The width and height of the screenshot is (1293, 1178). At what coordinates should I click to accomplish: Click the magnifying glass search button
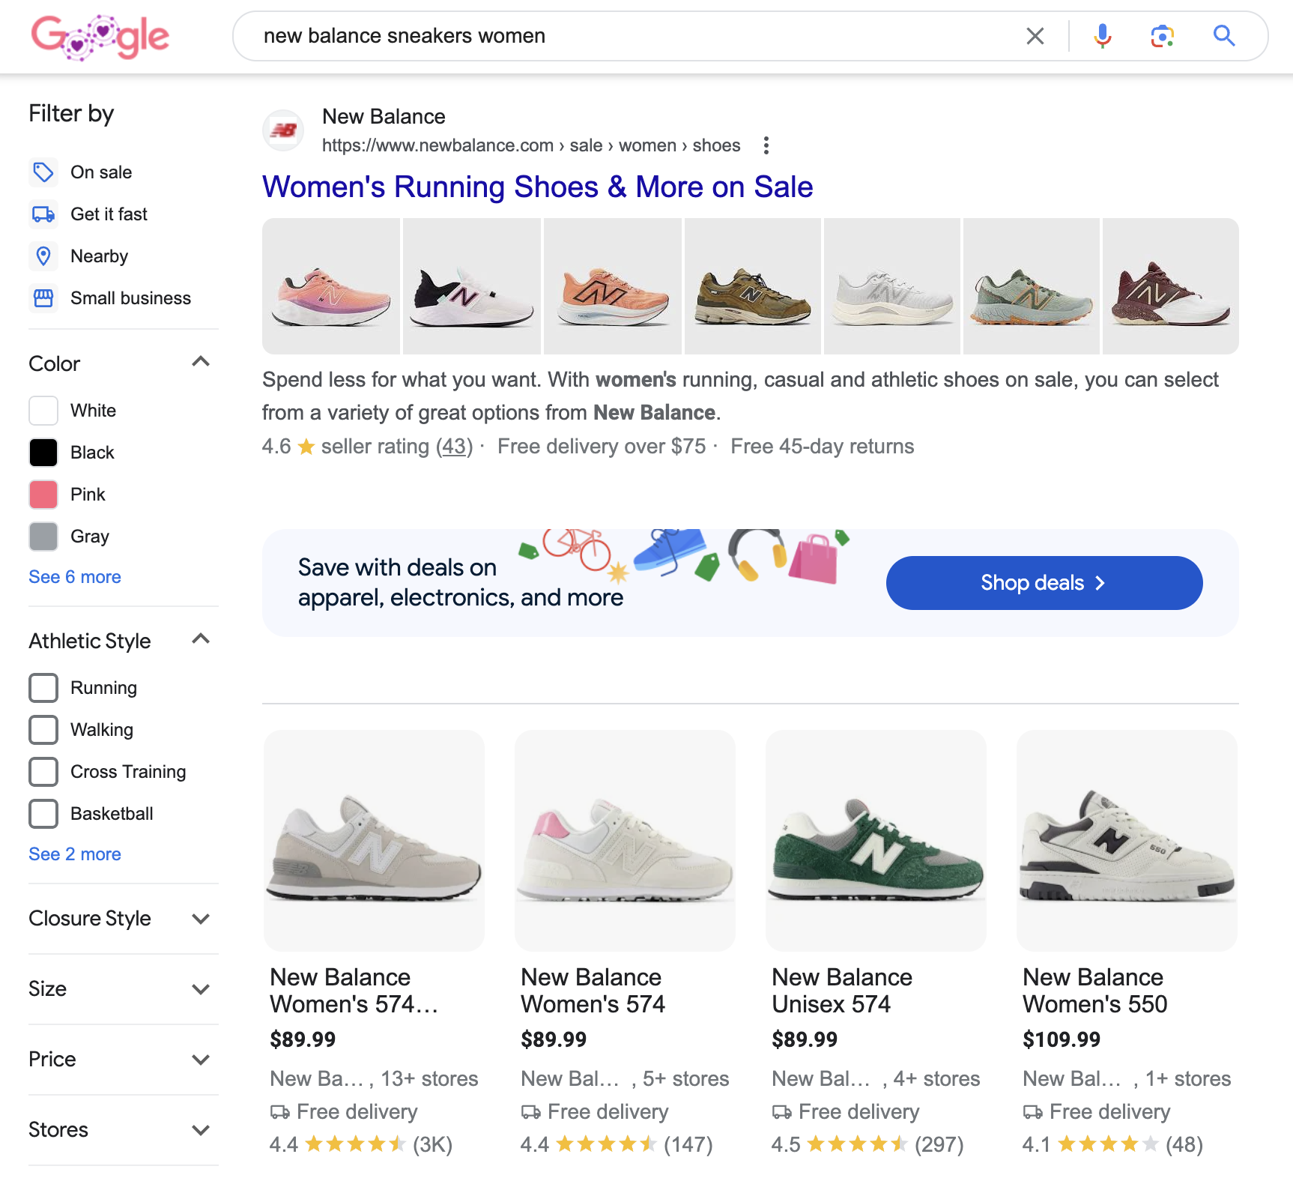click(1223, 36)
